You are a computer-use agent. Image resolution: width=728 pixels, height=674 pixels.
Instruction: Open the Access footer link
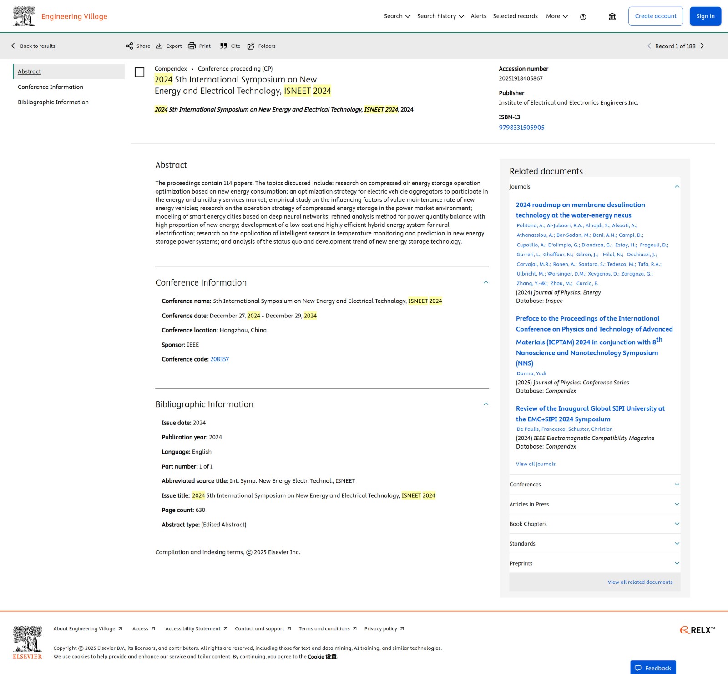click(143, 629)
